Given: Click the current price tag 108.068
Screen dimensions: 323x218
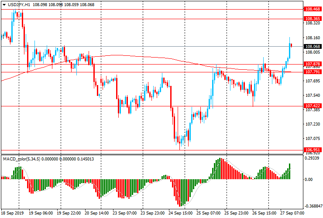Looking at the screenshot, I should 313,47.
